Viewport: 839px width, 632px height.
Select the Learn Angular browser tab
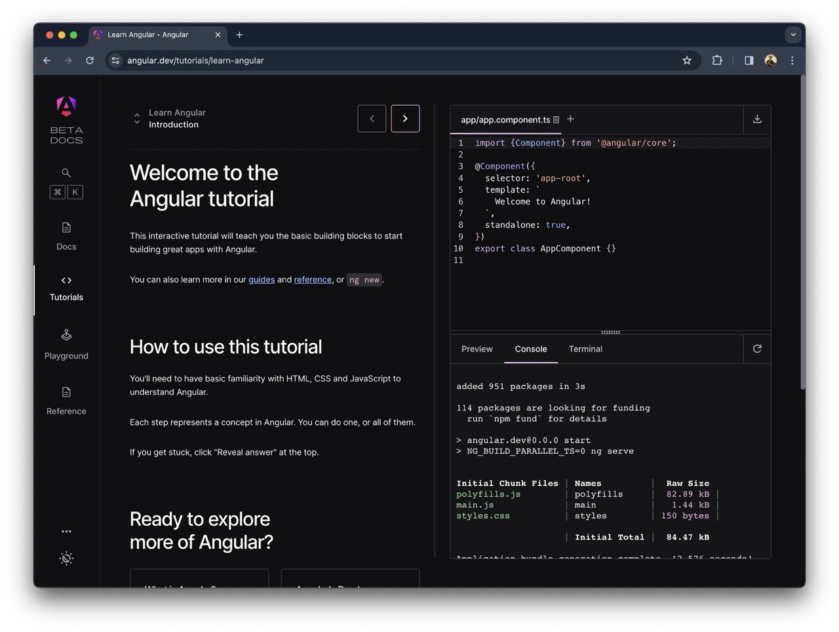[x=158, y=35]
